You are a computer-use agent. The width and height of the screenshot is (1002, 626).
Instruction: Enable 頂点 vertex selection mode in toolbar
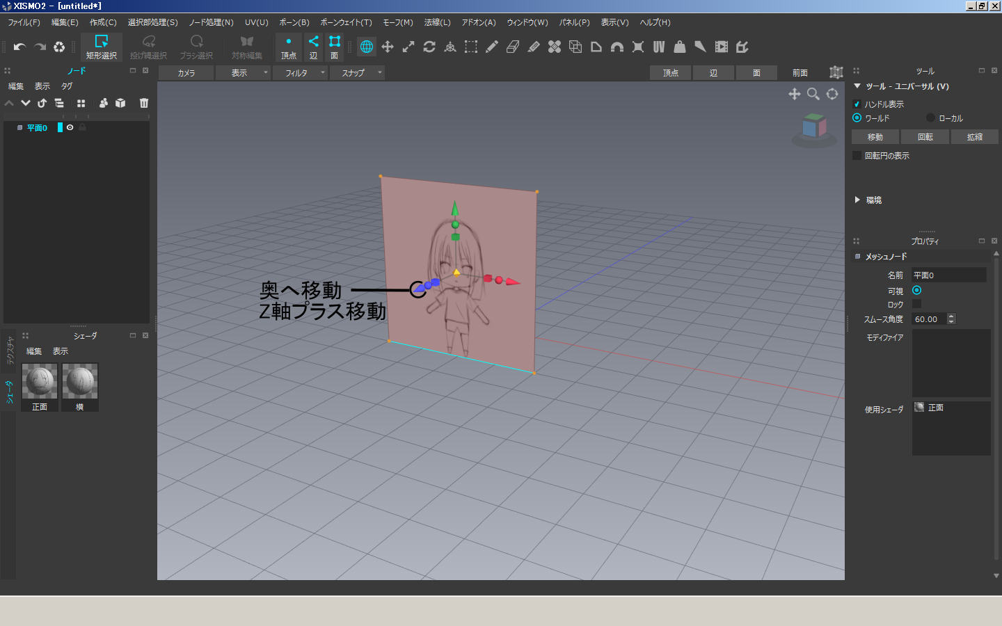click(x=289, y=47)
